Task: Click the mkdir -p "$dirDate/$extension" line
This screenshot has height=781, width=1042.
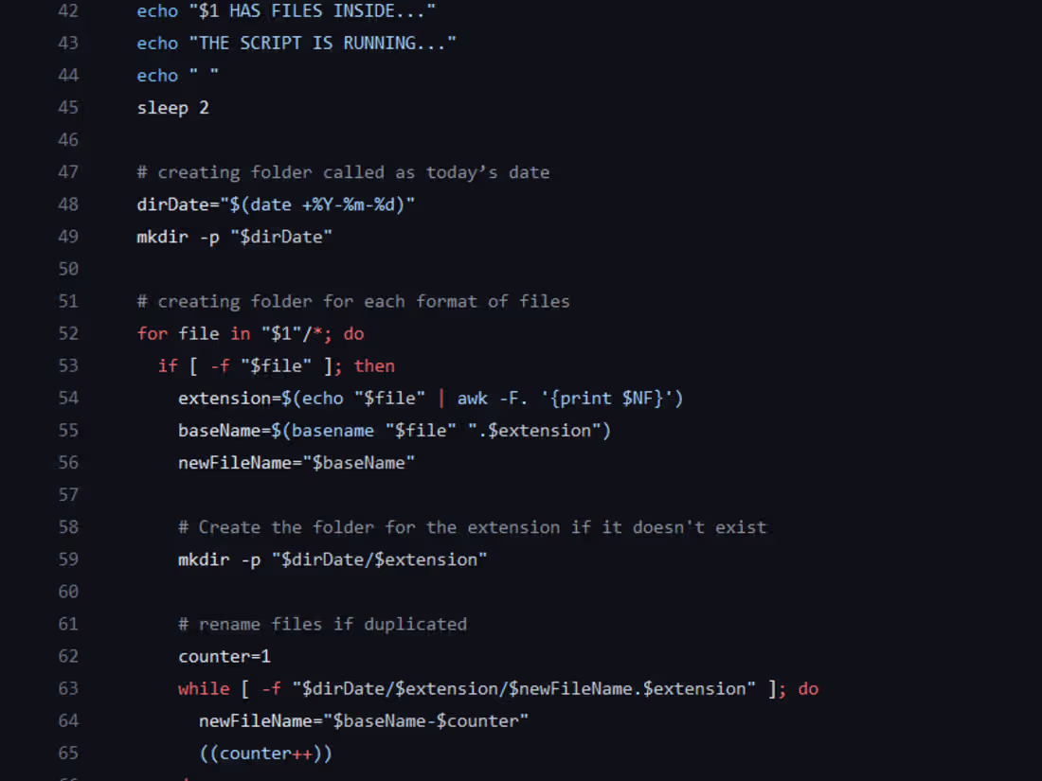Action: pyautogui.click(x=332, y=559)
